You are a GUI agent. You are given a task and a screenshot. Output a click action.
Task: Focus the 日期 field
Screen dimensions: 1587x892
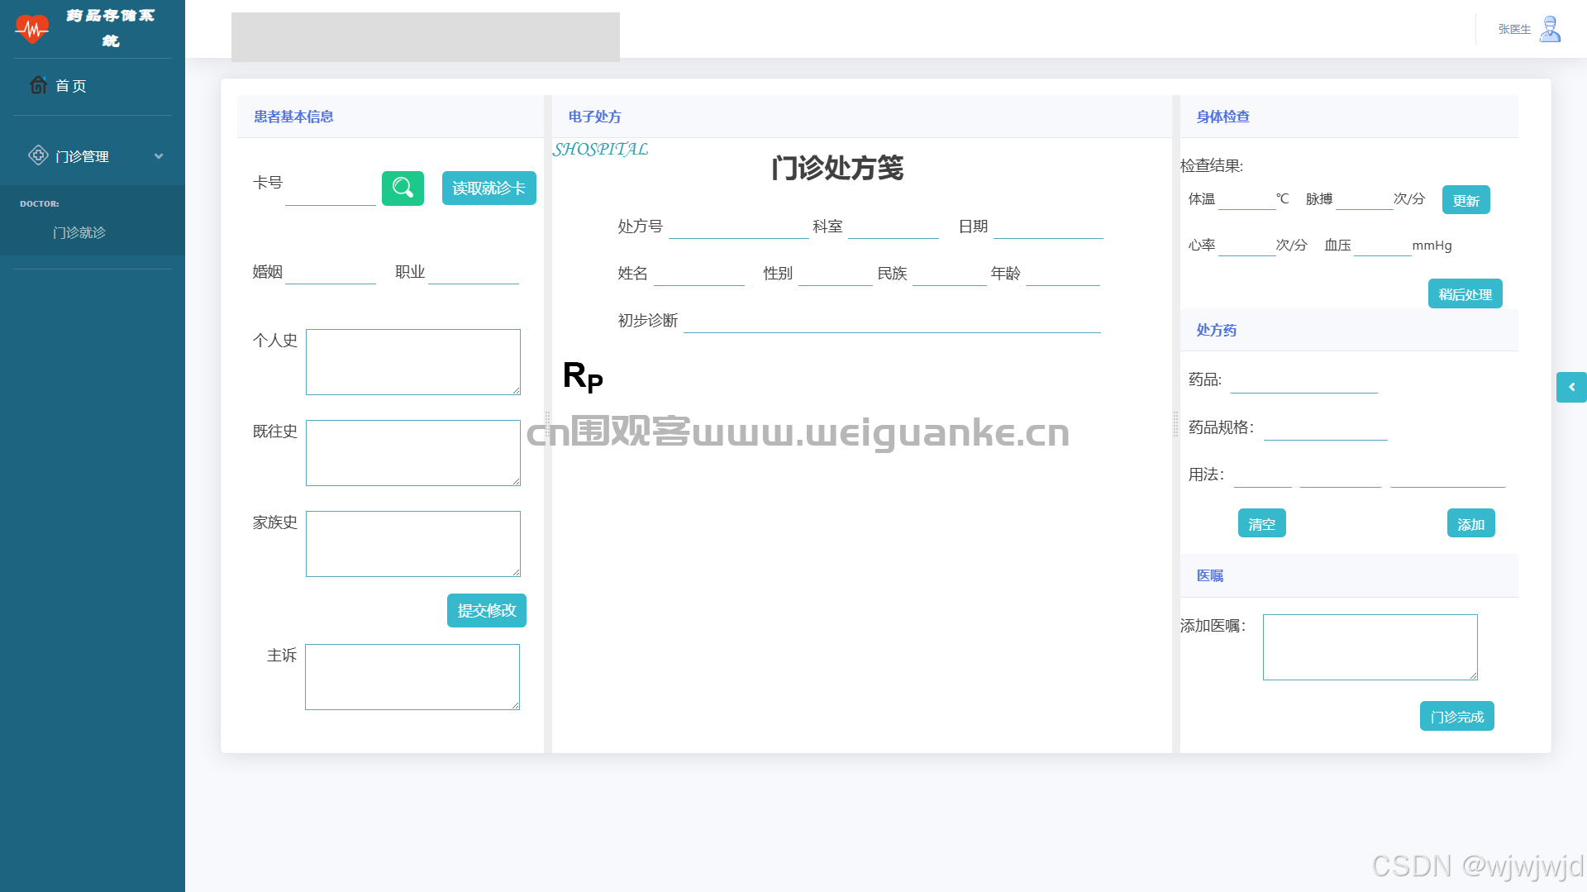click(1048, 227)
